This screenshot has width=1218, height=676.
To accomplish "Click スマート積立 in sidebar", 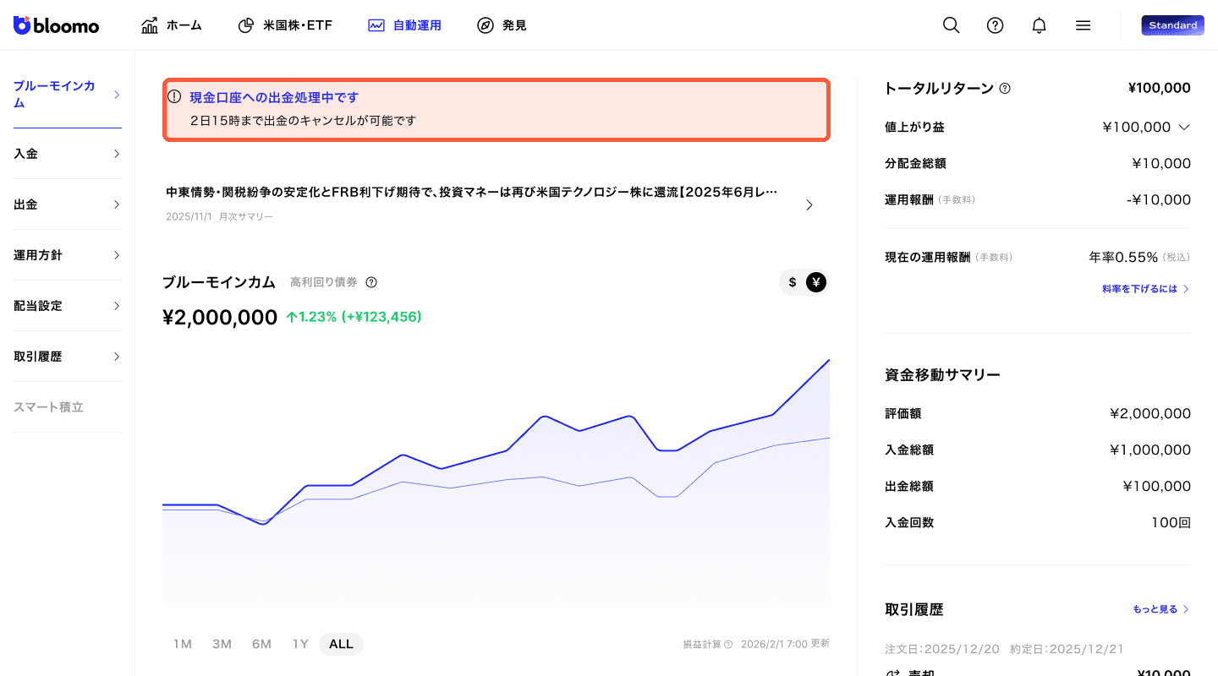I will pyautogui.click(x=48, y=407).
